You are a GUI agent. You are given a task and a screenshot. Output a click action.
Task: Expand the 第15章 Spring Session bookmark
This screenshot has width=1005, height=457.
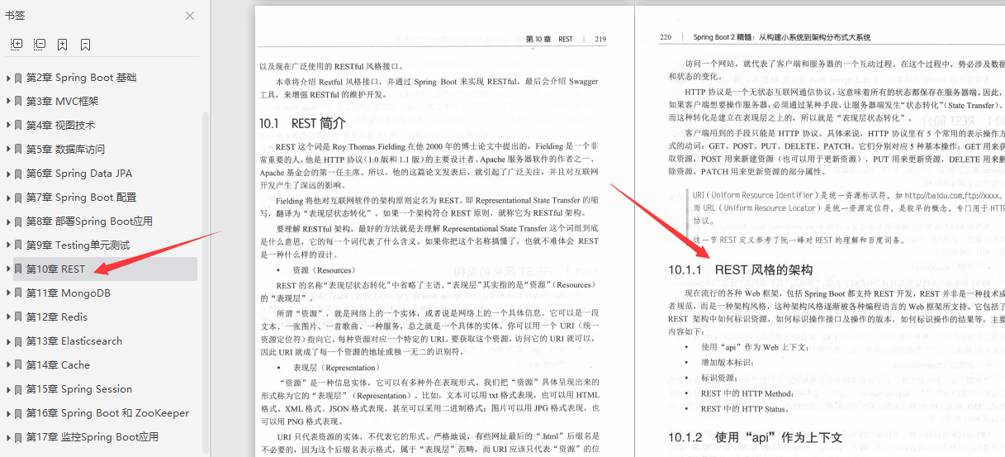[x=7, y=389]
